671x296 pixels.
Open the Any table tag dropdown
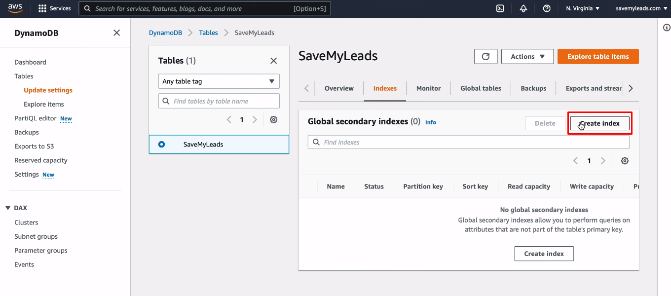click(x=219, y=81)
